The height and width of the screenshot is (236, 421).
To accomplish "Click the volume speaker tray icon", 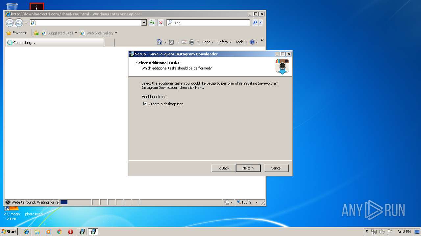I will tap(382, 232).
